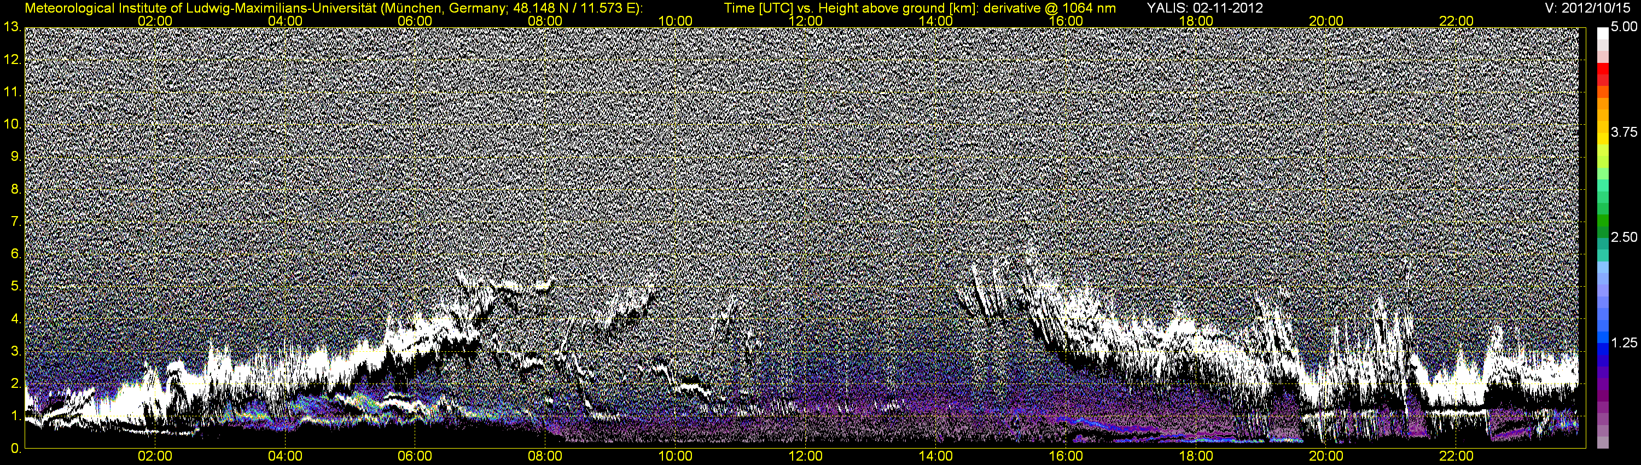Select the 5 km height axis label
This screenshot has width=1641, height=465.
pyautogui.click(x=15, y=286)
